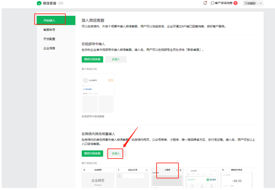Screen dimensions: 275x190
Task: Click 微信扫码体验 under 在微信内其他场景接入
Action: pos(92,154)
